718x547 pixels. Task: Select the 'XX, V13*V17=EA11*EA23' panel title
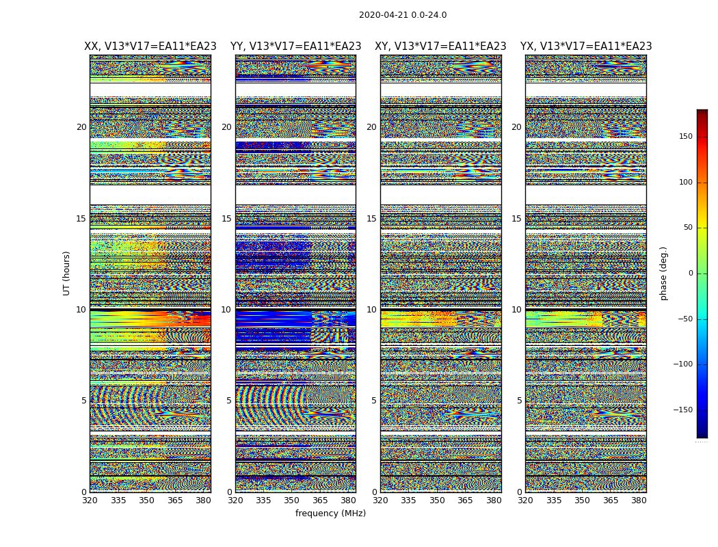pyautogui.click(x=150, y=46)
